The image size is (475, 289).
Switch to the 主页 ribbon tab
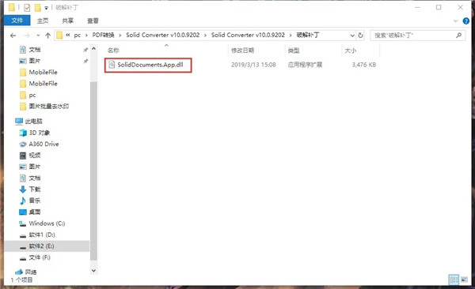[43, 21]
